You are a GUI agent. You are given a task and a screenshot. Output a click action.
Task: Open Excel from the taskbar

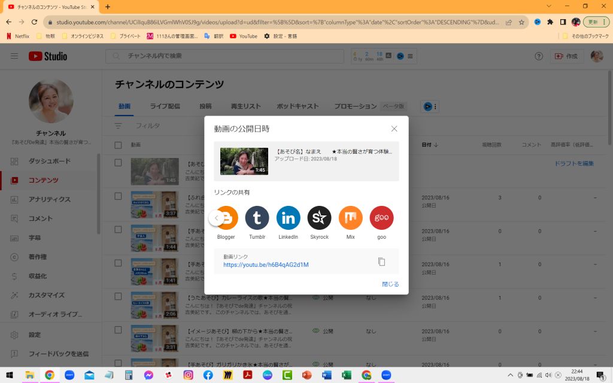pos(347,375)
